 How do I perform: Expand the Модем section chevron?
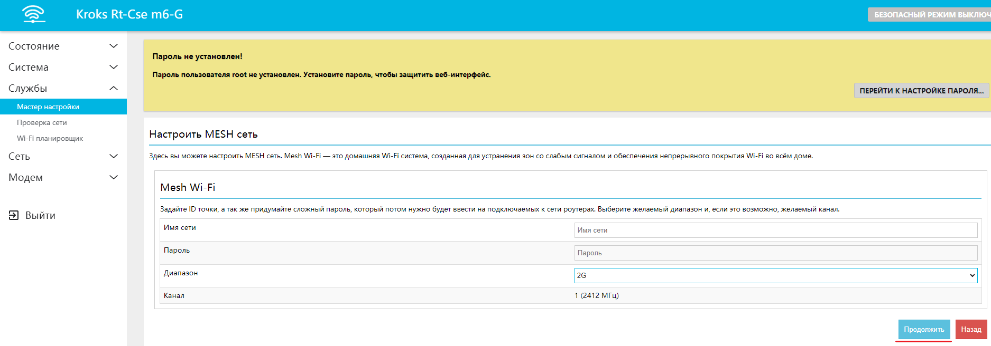[113, 177]
